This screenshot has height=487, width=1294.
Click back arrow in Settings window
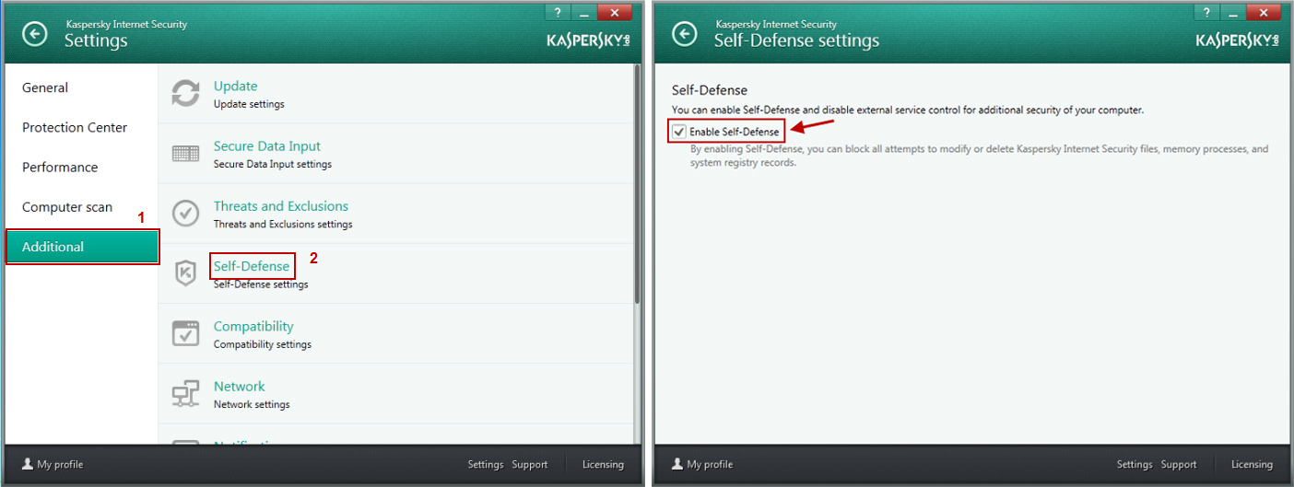tap(34, 34)
